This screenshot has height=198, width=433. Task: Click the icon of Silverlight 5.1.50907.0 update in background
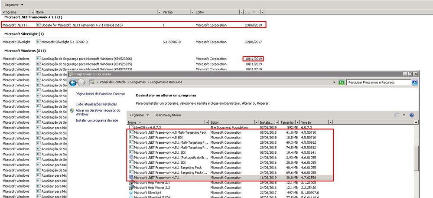click(39, 42)
